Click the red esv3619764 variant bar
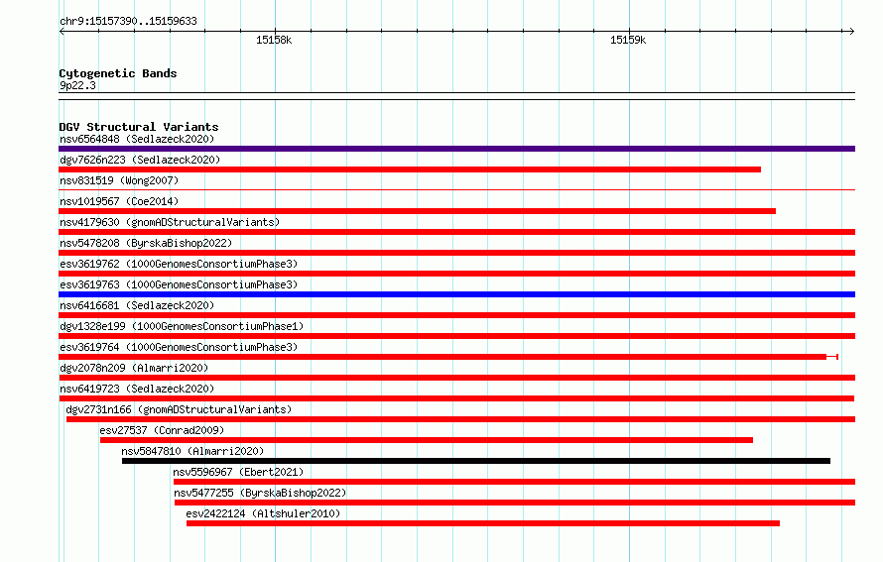 (448, 357)
